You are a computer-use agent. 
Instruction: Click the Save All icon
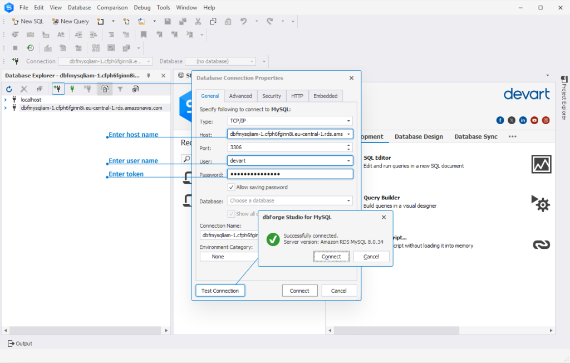click(x=183, y=22)
